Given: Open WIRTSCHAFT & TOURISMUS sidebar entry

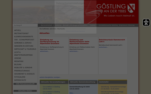Looking at the screenshot, I should [x=25, y=49].
